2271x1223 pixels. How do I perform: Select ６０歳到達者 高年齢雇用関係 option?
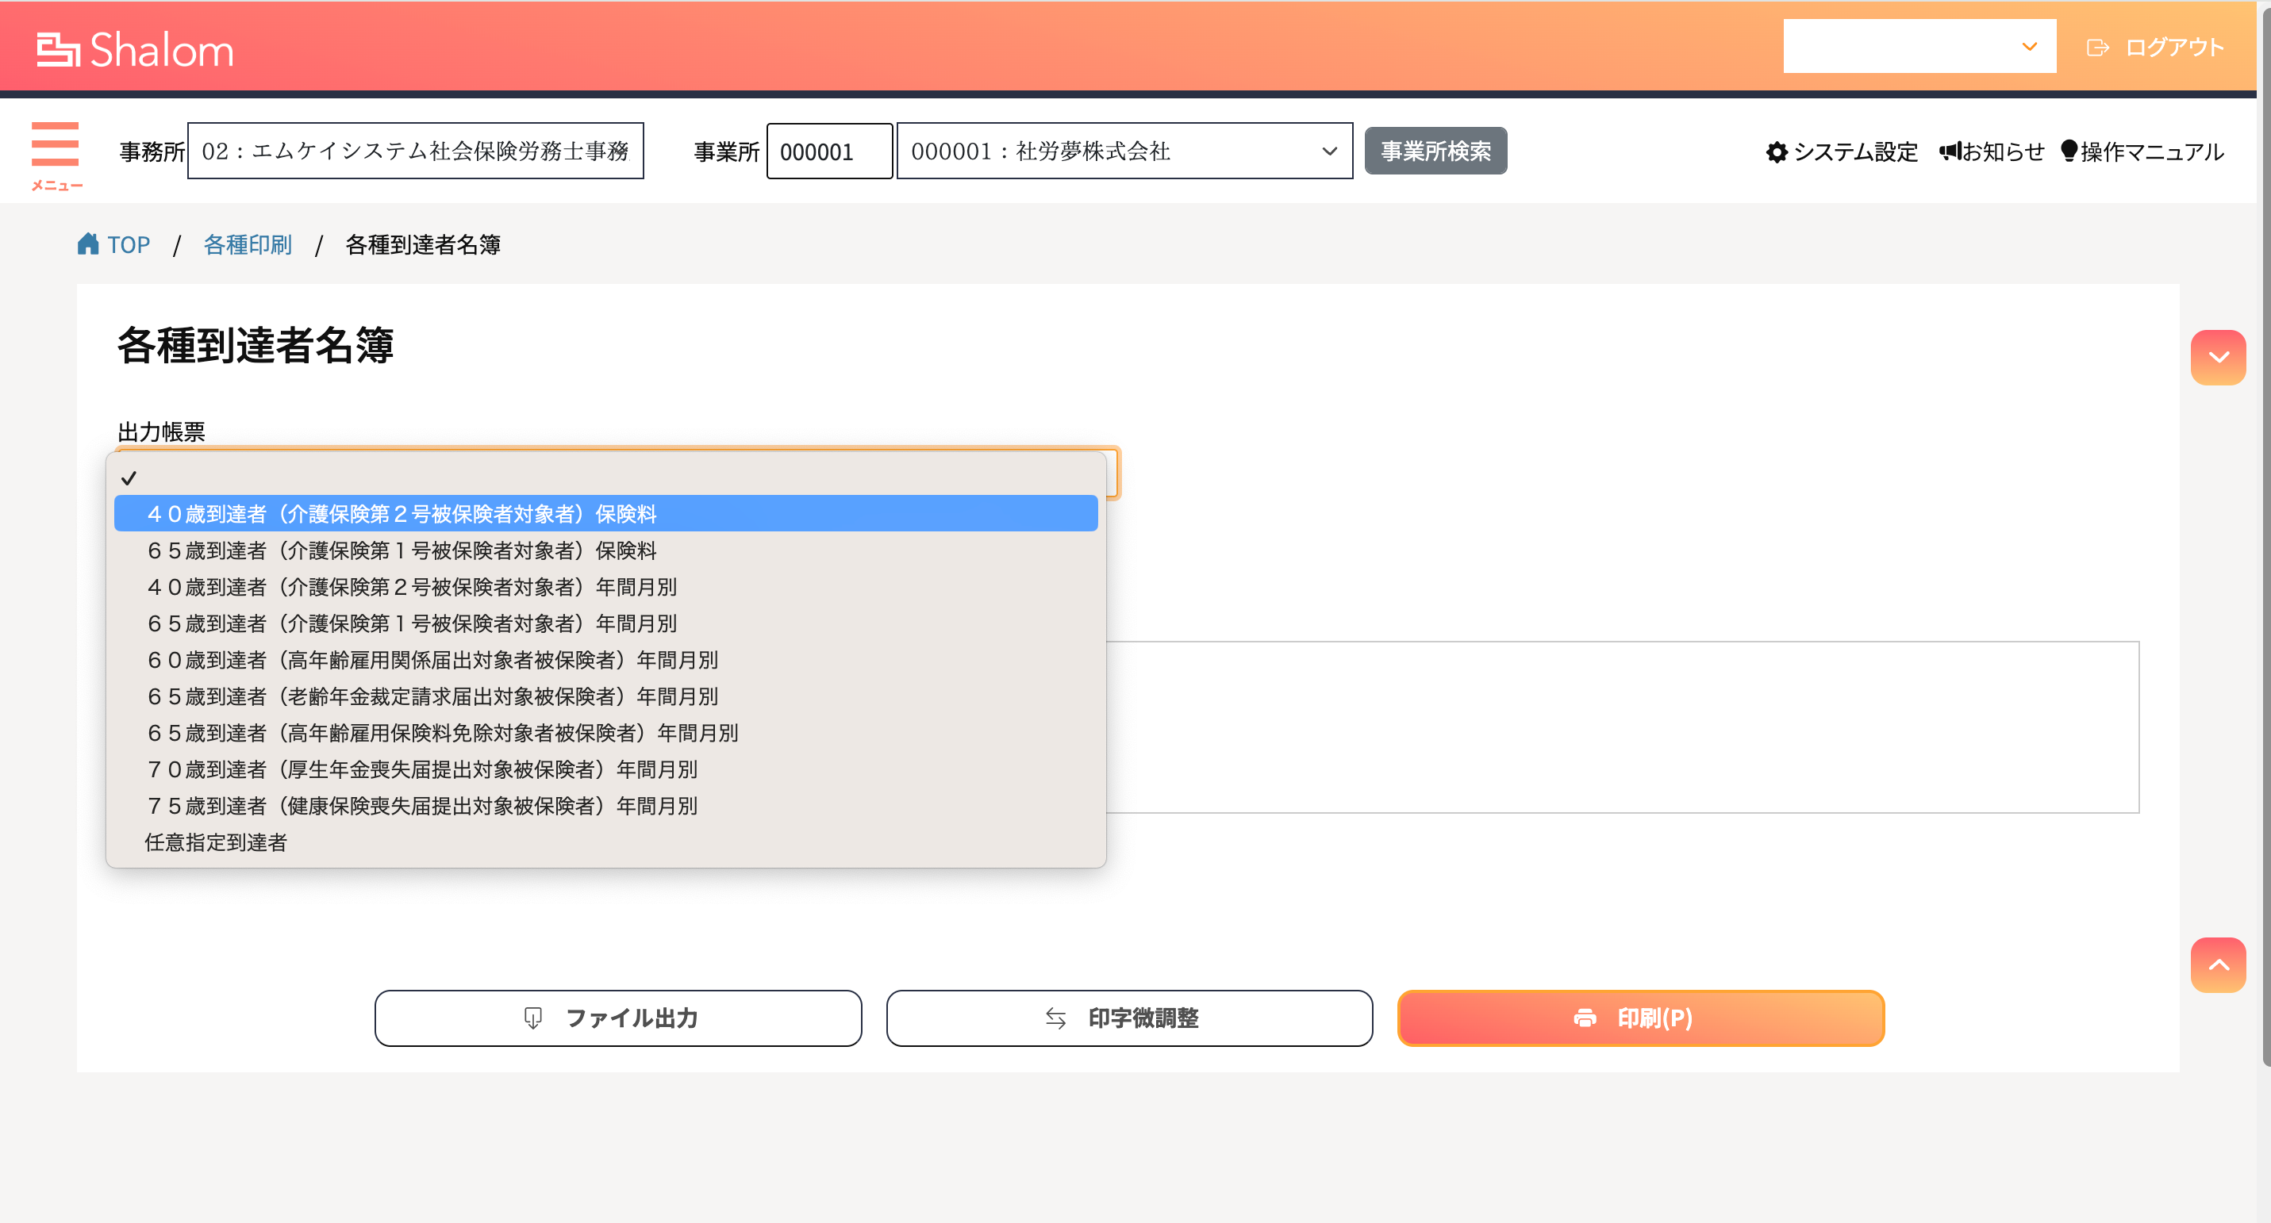(605, 660)
